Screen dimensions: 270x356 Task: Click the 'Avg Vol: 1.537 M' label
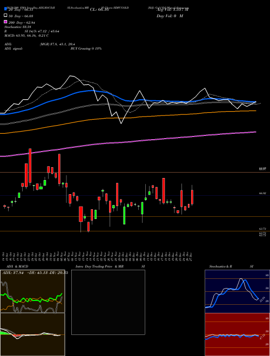click(x=172, y=10)
